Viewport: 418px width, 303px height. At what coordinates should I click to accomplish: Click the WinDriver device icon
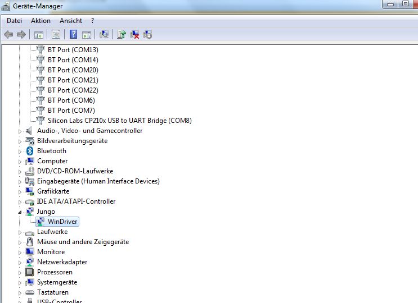point(41,222)
